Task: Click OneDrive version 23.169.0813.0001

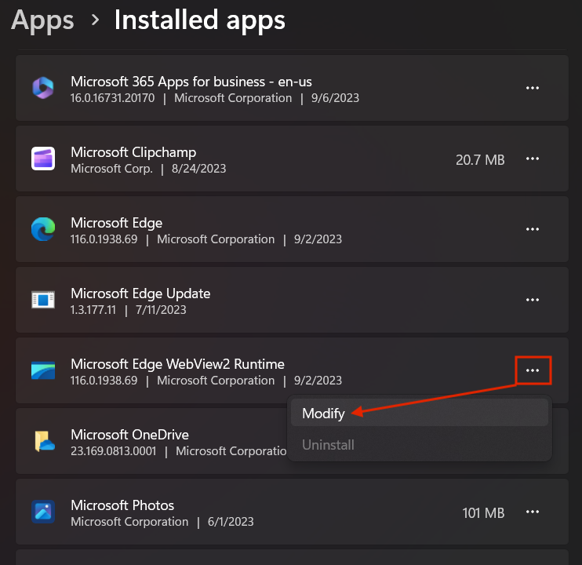Action: 113,451
